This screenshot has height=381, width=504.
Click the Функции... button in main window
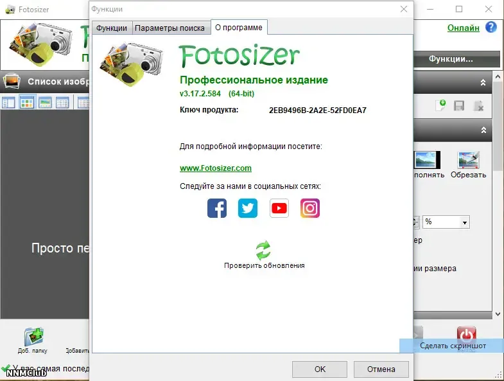pyautogui.click(x=456, y=59)
